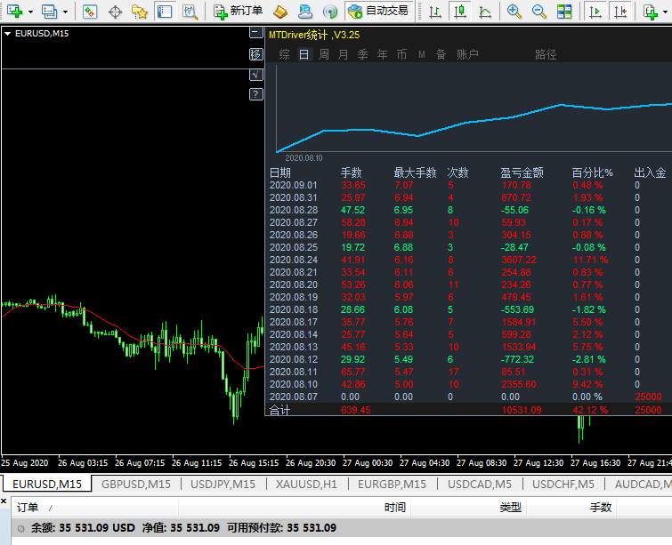Open the Market Watch icon
Screen dimensions: 672x545
90,12
